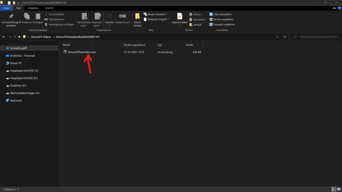This screenshot has width=342, height=192.
Task: Click the search field
Action: tap(315, 37)
